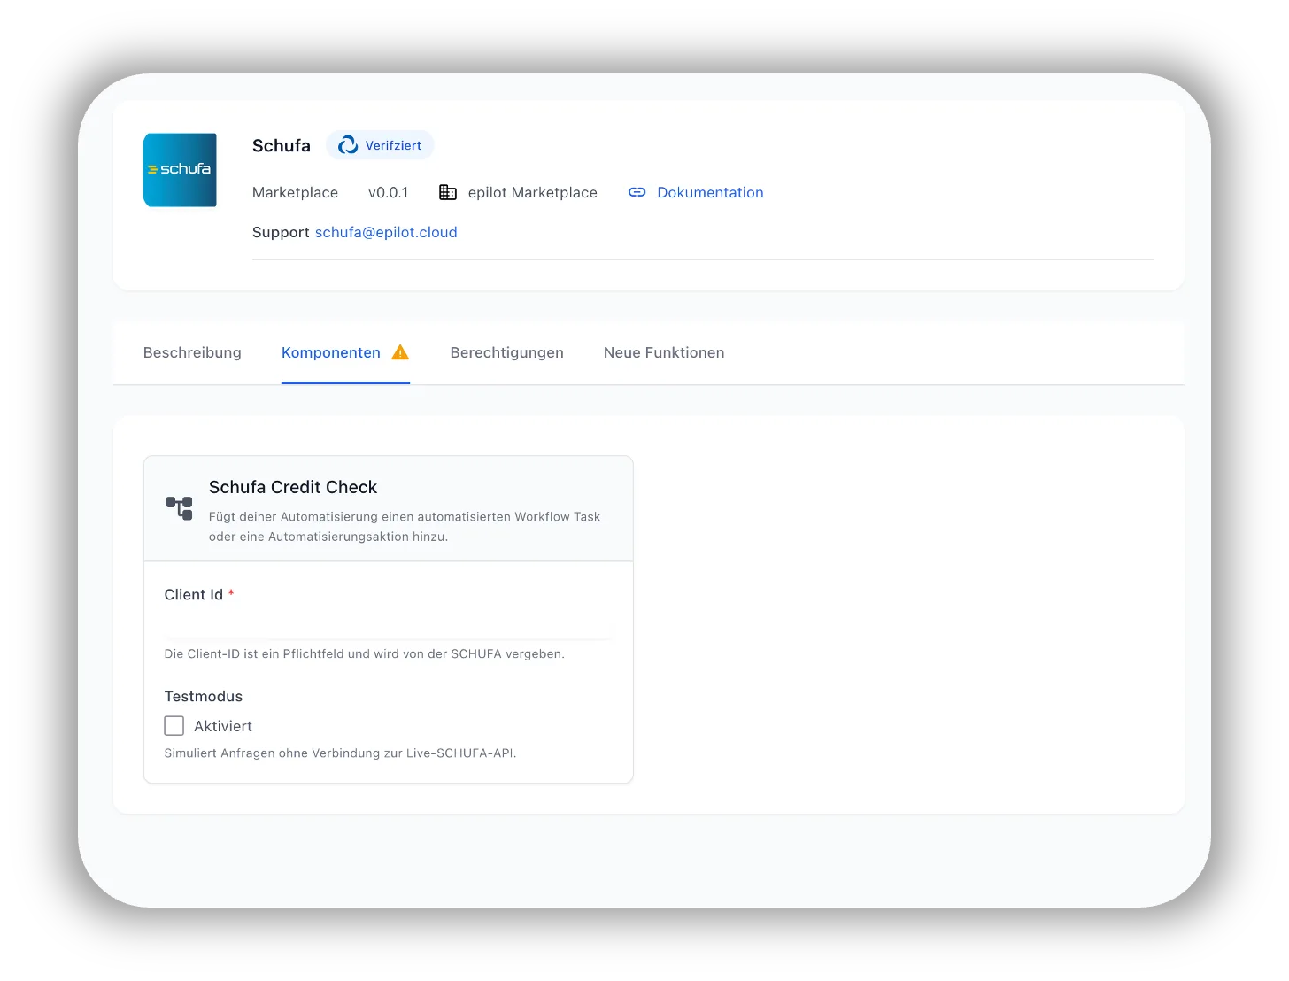Click the Verifziert badge label
Image resolution: width=1289 pixels, height=981 pixels.
click(394, 146)
